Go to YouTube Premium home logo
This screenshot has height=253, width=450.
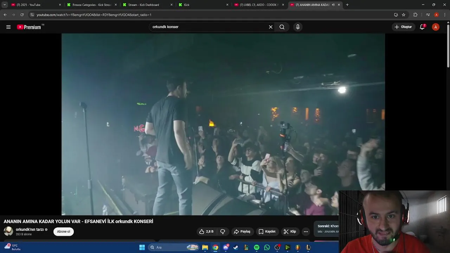pos(30,27)
